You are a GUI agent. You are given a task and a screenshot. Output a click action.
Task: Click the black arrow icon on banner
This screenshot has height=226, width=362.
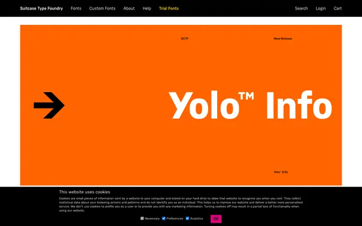(49, 106)
